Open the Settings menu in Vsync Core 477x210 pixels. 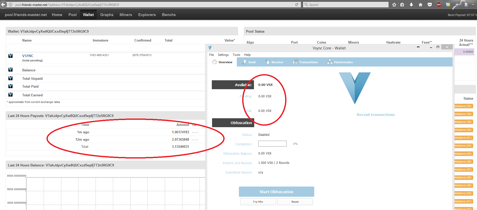(x=223, y=55)
